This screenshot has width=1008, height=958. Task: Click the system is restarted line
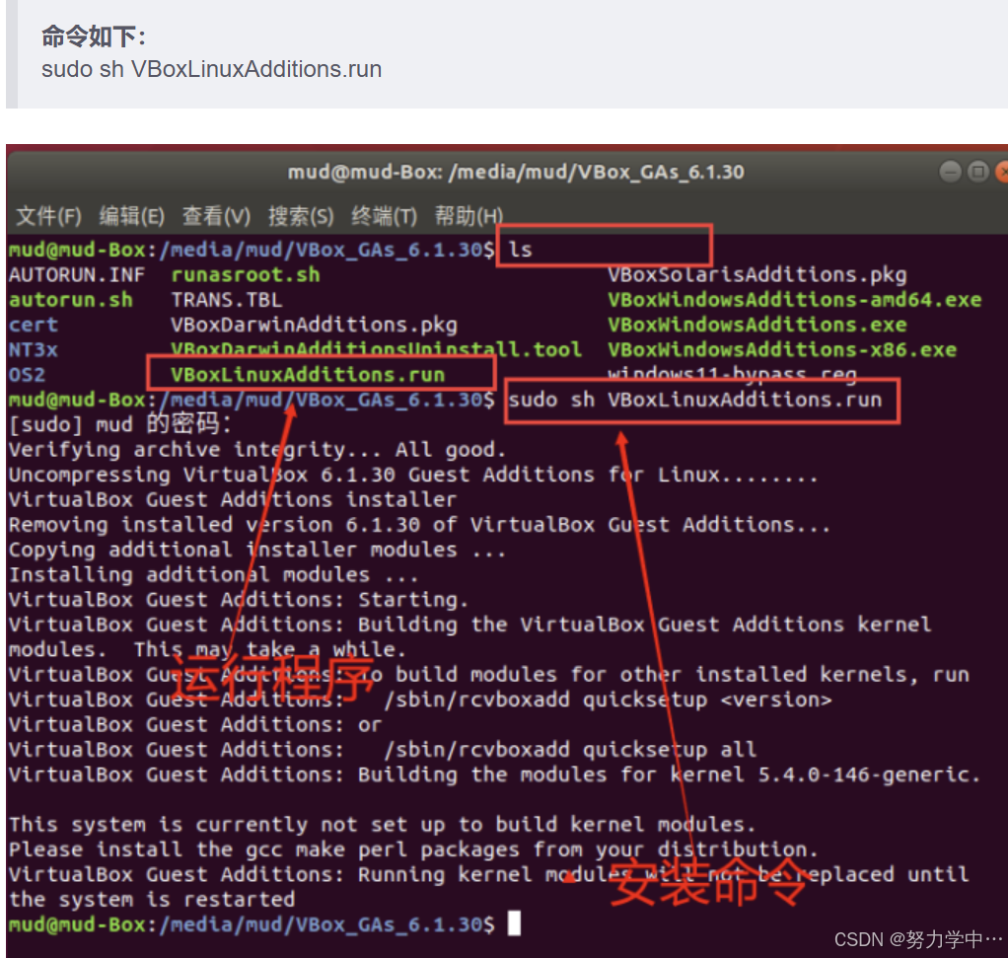coord(152,900)
